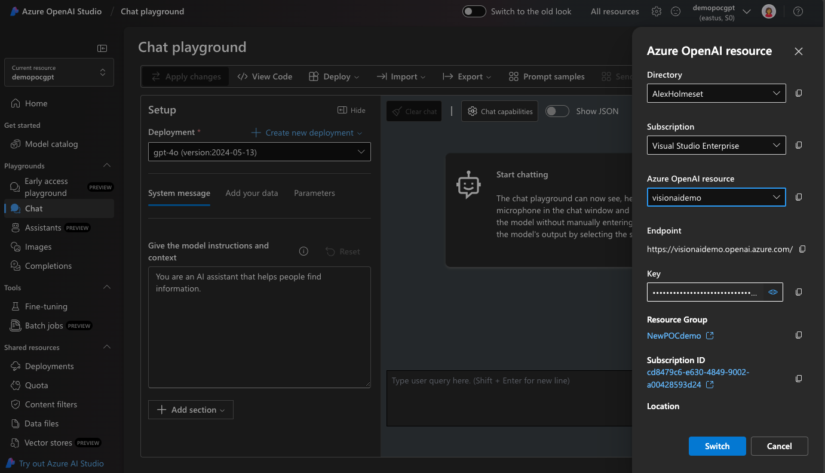The image size is (825, 473).
Task: Open the help question mark icon
Action: 798,11
